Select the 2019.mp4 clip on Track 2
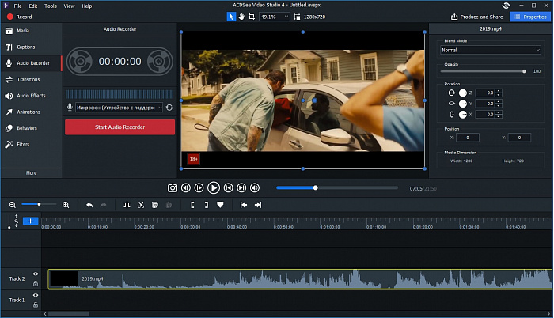 (x=300, y=279)
